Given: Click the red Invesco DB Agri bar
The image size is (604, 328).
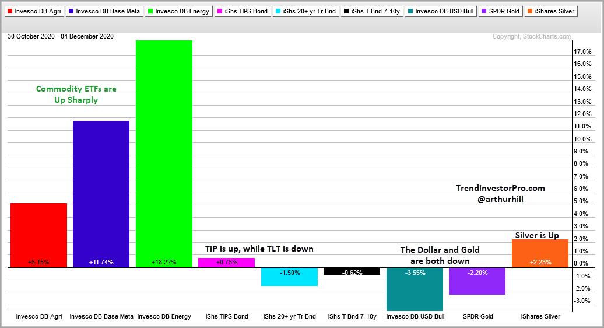Looking at the screenshot, I should [38, 235].
